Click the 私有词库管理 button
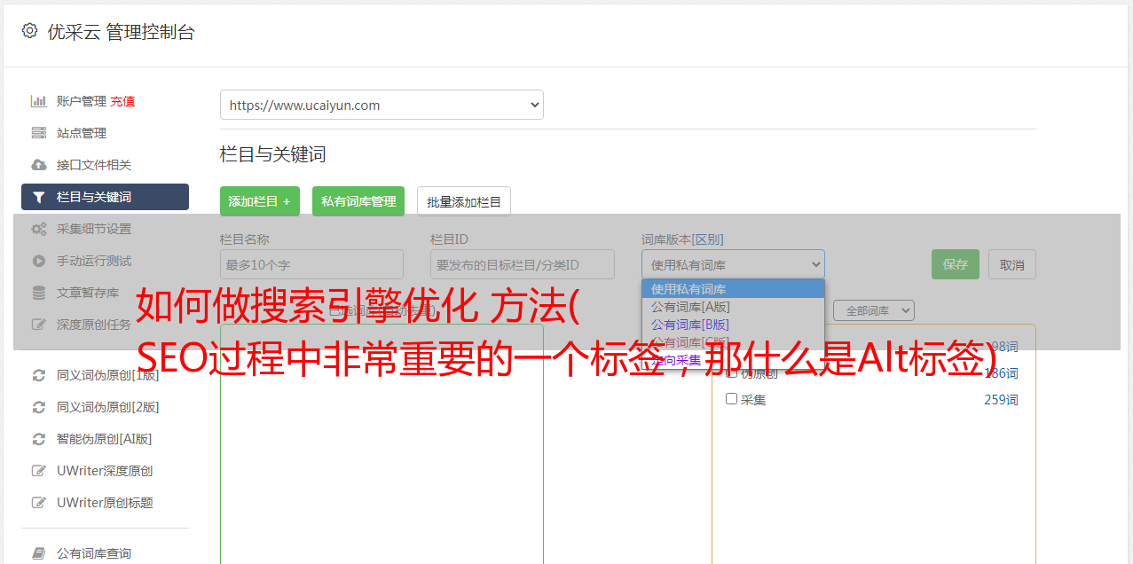The width and height of the screenshot is (1133, 564). point(358,201)
